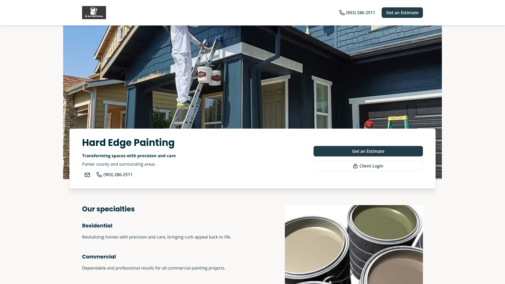
Task: Select the Commercial specialty heading
Action: 99,257
